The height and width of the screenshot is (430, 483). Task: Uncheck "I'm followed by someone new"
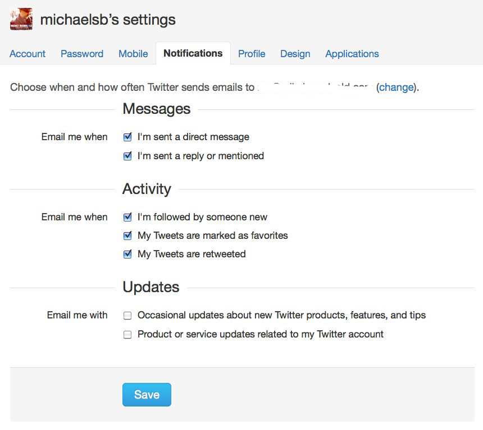pyautogui.click(x=127, y=217)
